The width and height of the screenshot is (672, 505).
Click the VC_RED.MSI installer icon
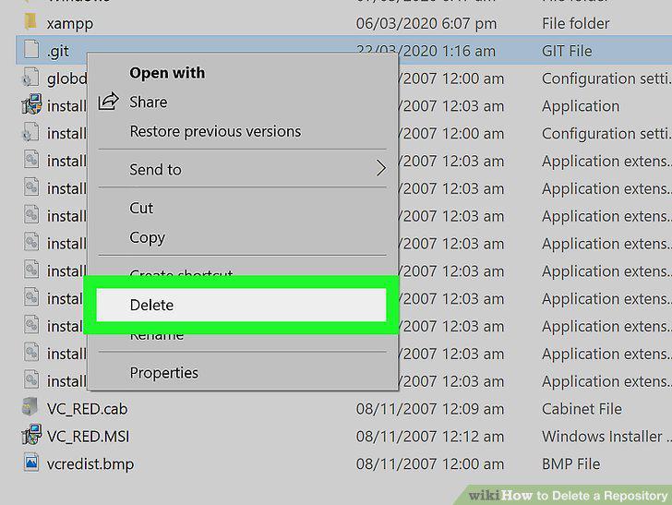[x=31, y=434]
